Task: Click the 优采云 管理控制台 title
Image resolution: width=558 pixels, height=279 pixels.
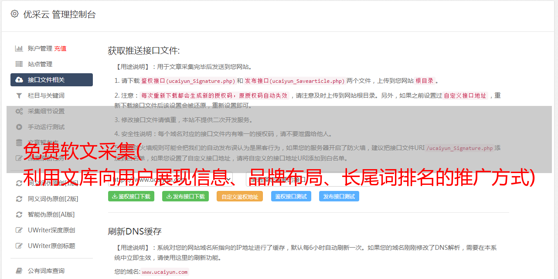Action: click(x=59, y=14)
